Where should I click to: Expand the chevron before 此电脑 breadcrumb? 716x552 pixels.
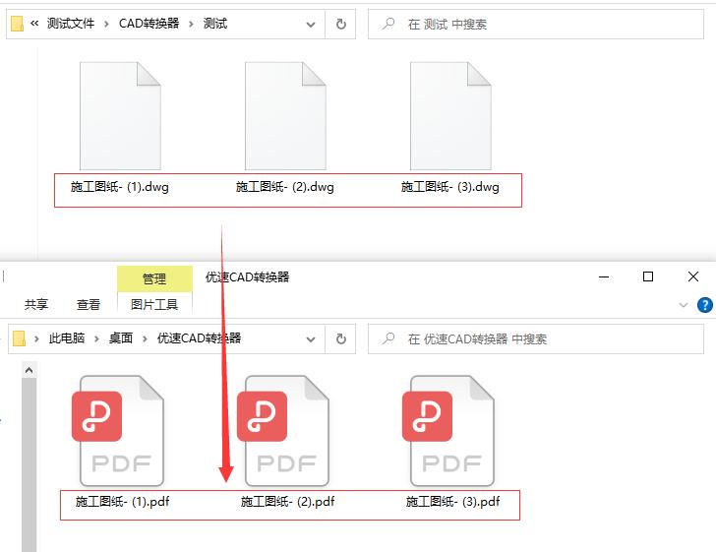(x=36, y=338)
